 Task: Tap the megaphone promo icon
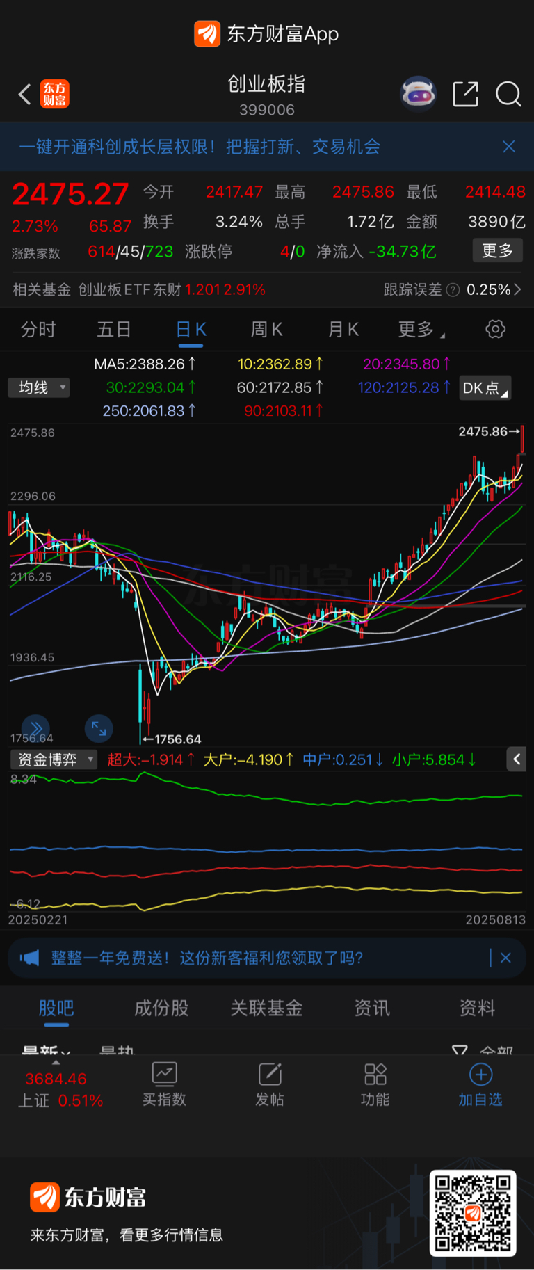pos(30,958)
